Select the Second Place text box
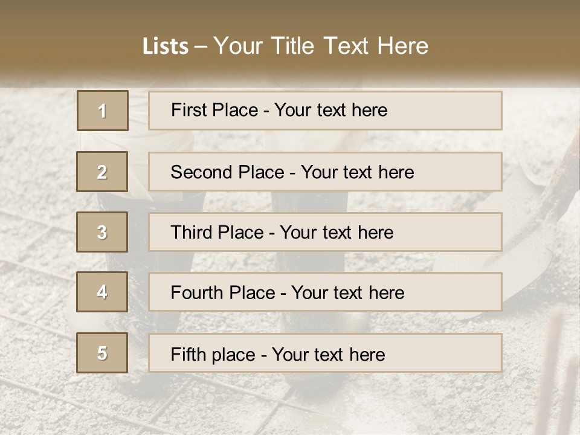Screen dimensions: 580x435 coord(325,172)
